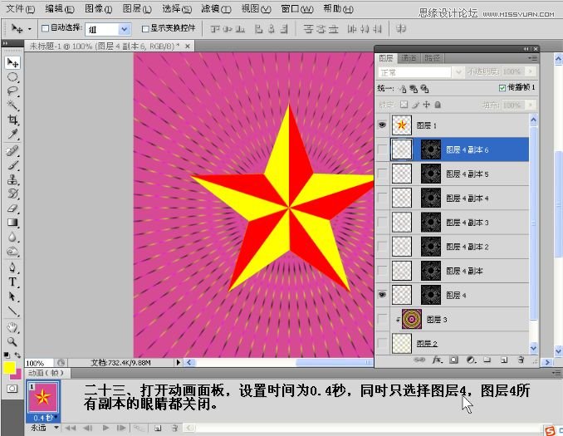Switch to the 路径 tab

click(x=432, y=58)
